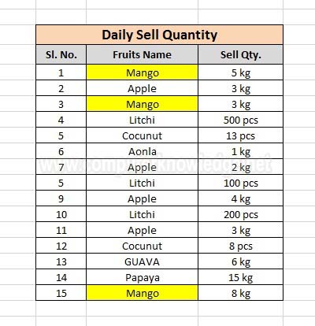Click the 100 pcs quantity cell
This screenshot has width=315, height=326.
click(x=240, y=183)
